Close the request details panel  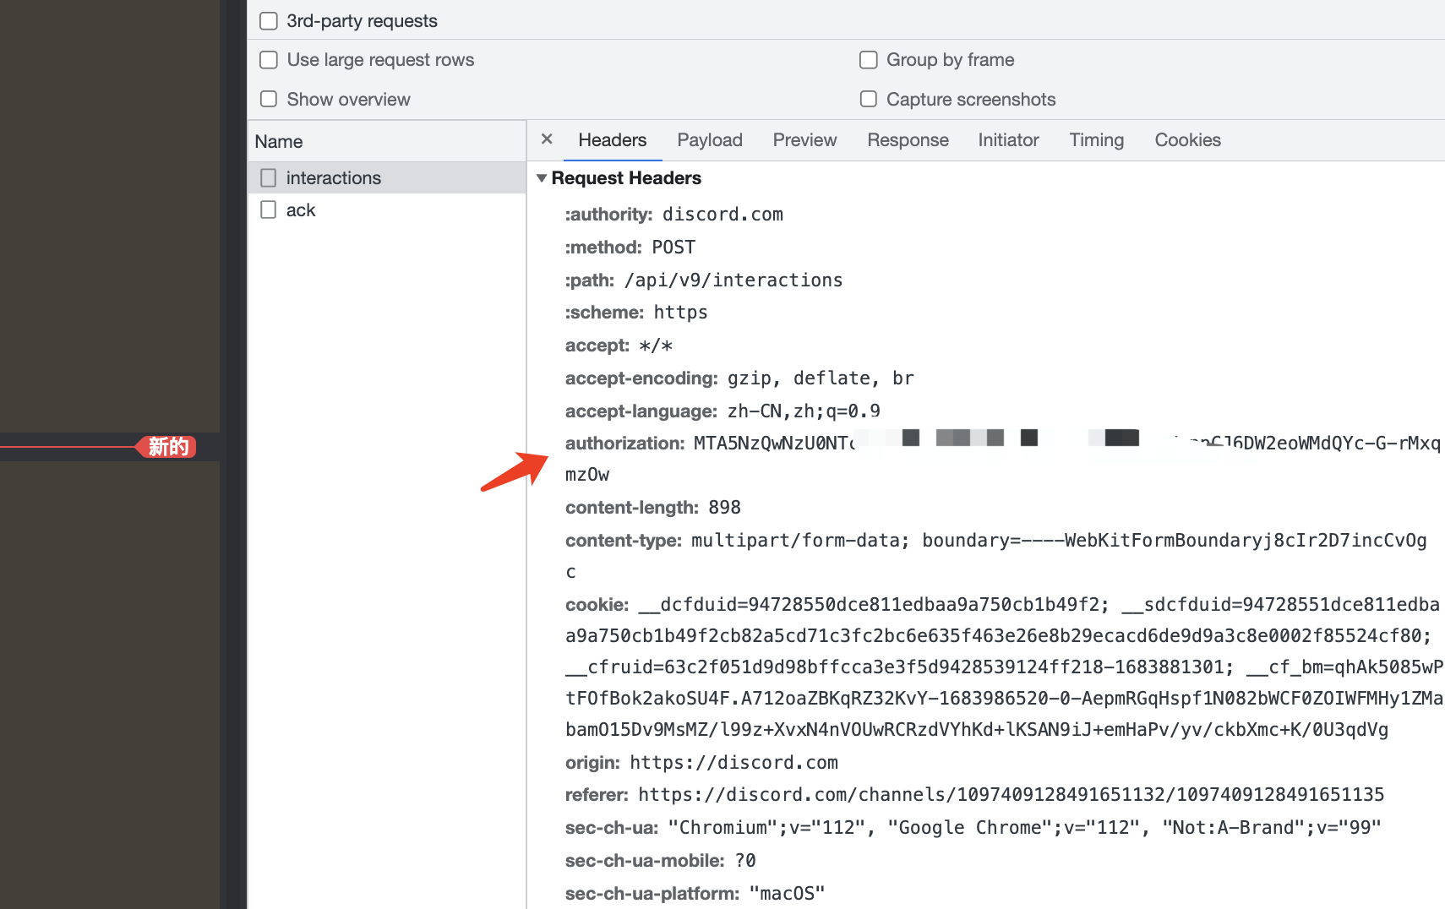[547, 139]
